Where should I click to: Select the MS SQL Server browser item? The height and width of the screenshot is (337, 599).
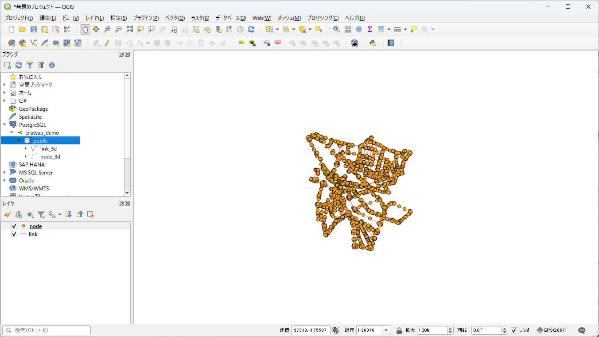coord(36,172)
